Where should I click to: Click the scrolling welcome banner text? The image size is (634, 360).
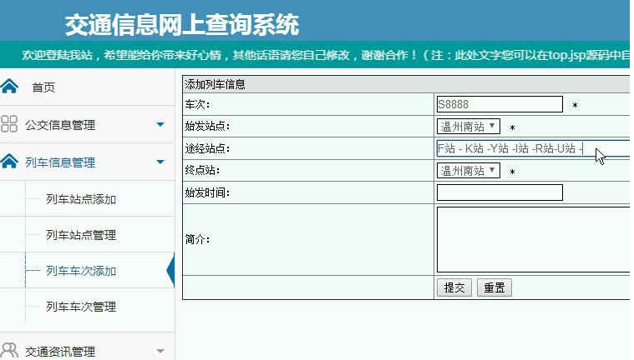point(326,55)
